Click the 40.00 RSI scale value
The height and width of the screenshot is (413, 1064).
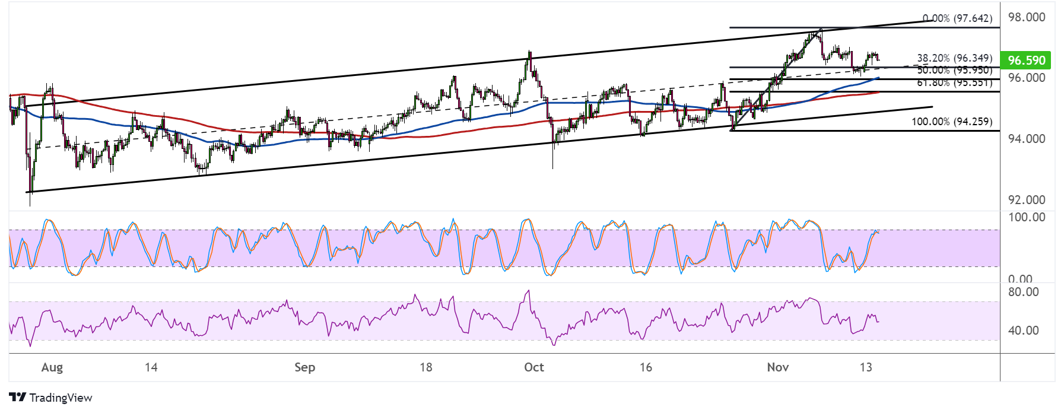click(x=1024, y=331)
